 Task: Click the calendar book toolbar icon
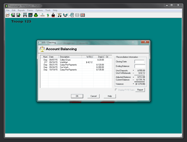pos(83,15)
